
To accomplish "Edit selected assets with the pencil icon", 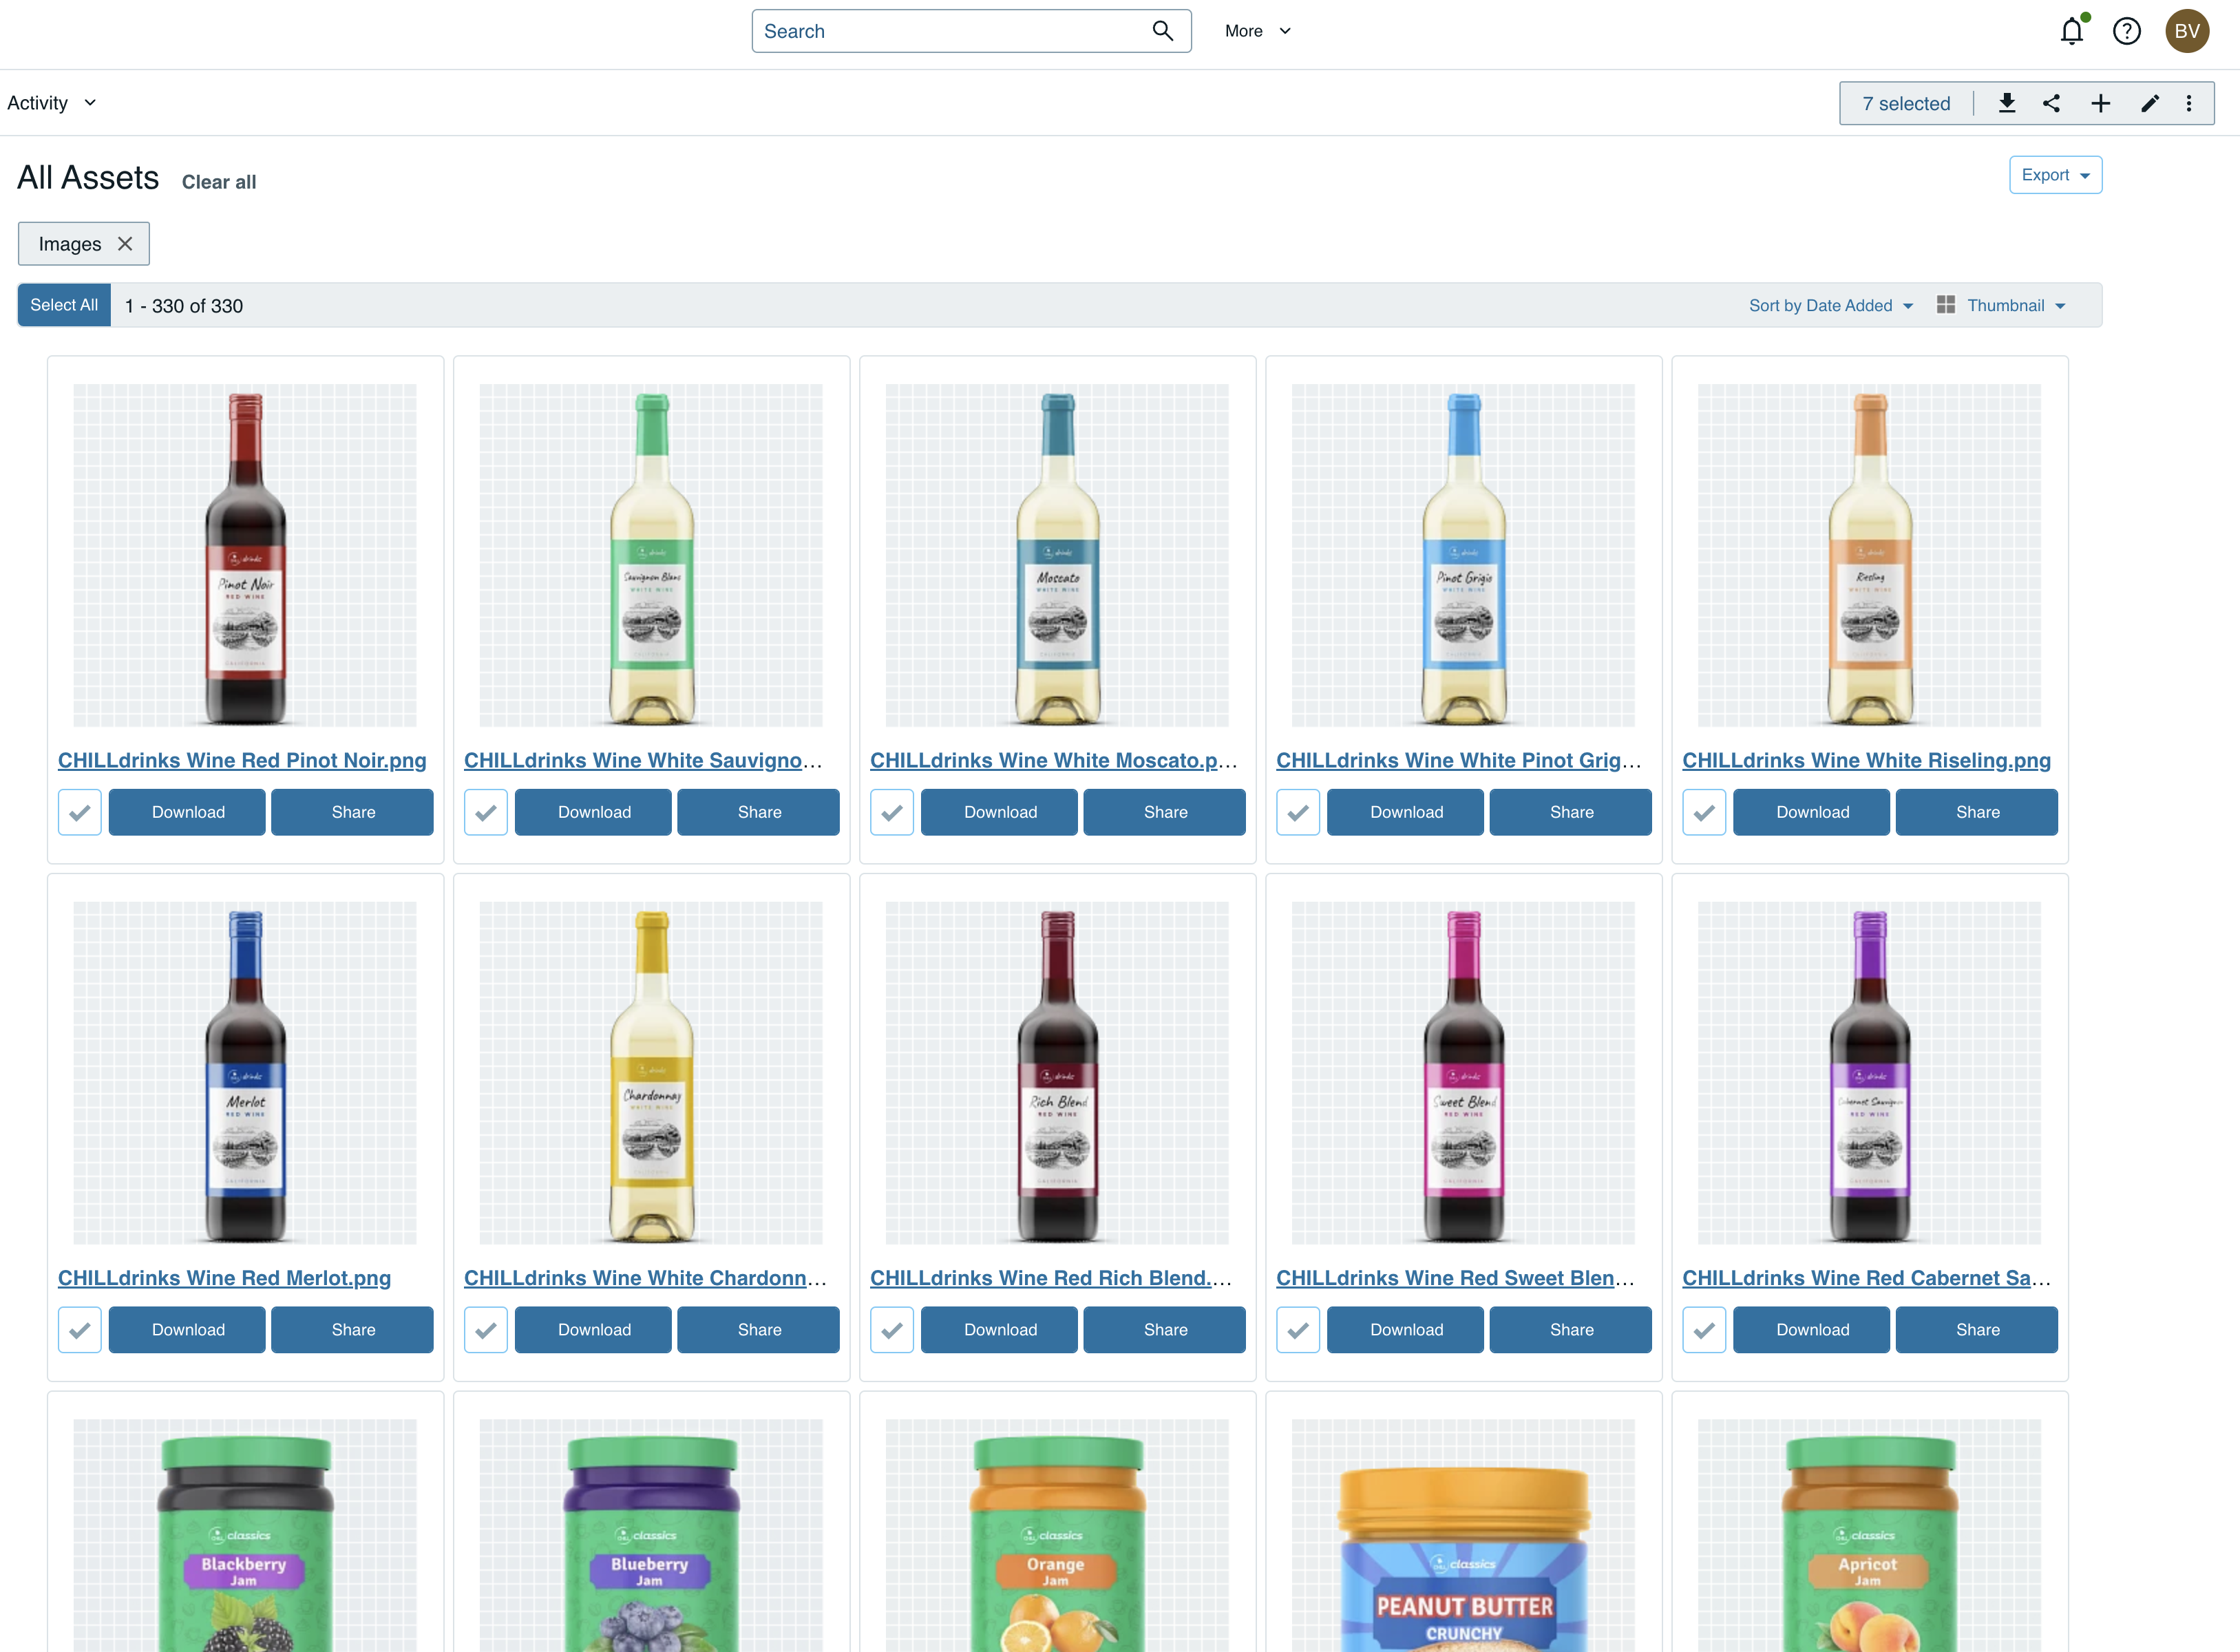I will pos(2149,103).
